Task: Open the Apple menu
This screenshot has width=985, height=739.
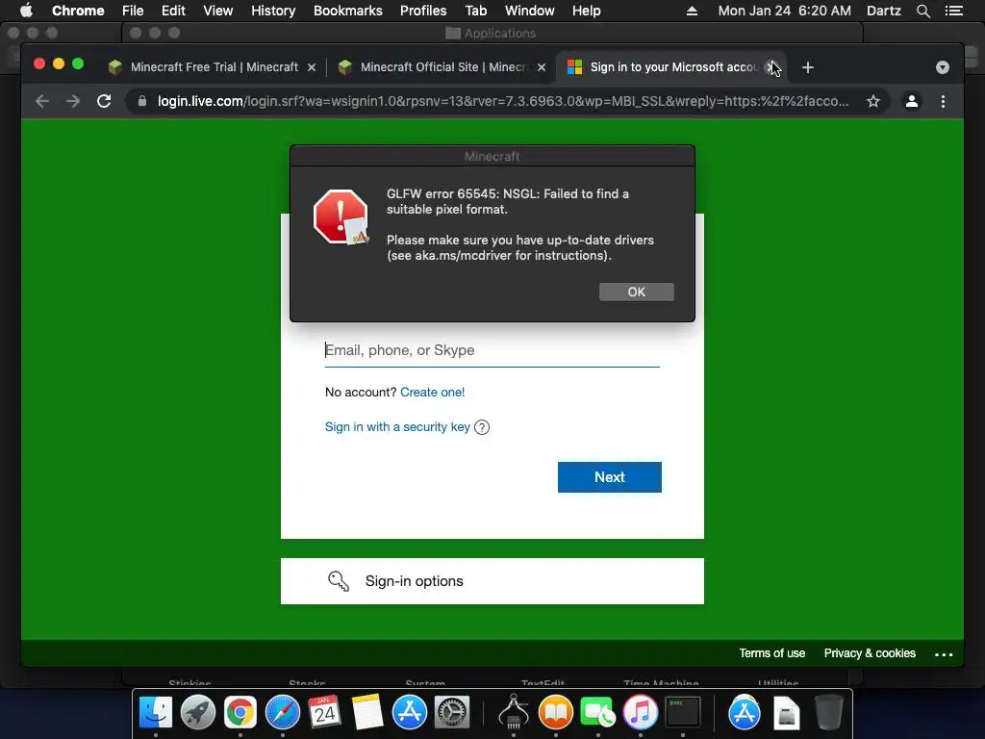Action: pos(26,11)
